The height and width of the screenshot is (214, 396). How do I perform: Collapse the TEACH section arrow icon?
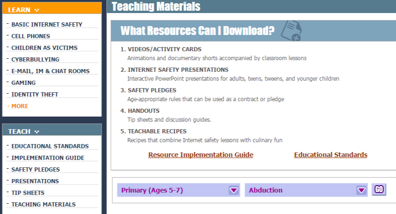(x=37, y=131)
